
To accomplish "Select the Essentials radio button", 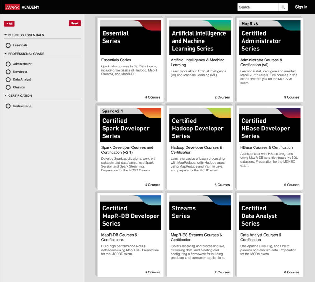I will pyautogui.click(x=8, y=45).
